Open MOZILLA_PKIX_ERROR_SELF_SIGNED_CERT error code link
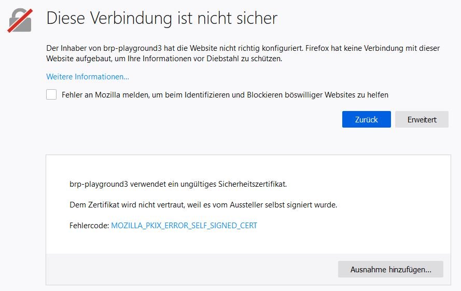Viewport: 461px width, 291px height. 184,226
